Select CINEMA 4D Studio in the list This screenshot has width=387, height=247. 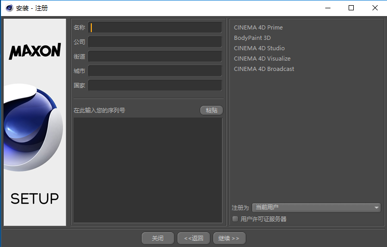point(259,48)
